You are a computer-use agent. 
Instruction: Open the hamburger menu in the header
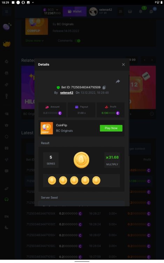coord(7,12)
